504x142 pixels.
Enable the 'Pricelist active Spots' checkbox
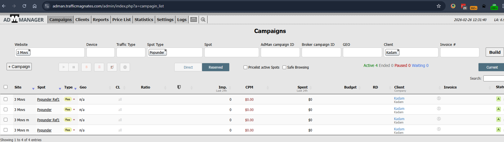click(245, 67)
